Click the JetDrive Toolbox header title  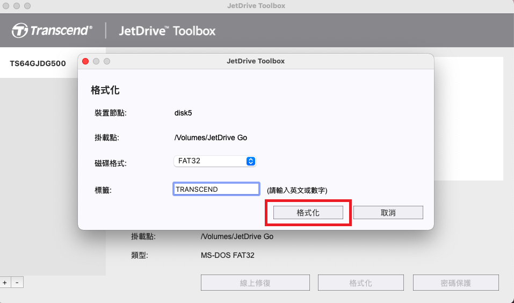point(167,31)
